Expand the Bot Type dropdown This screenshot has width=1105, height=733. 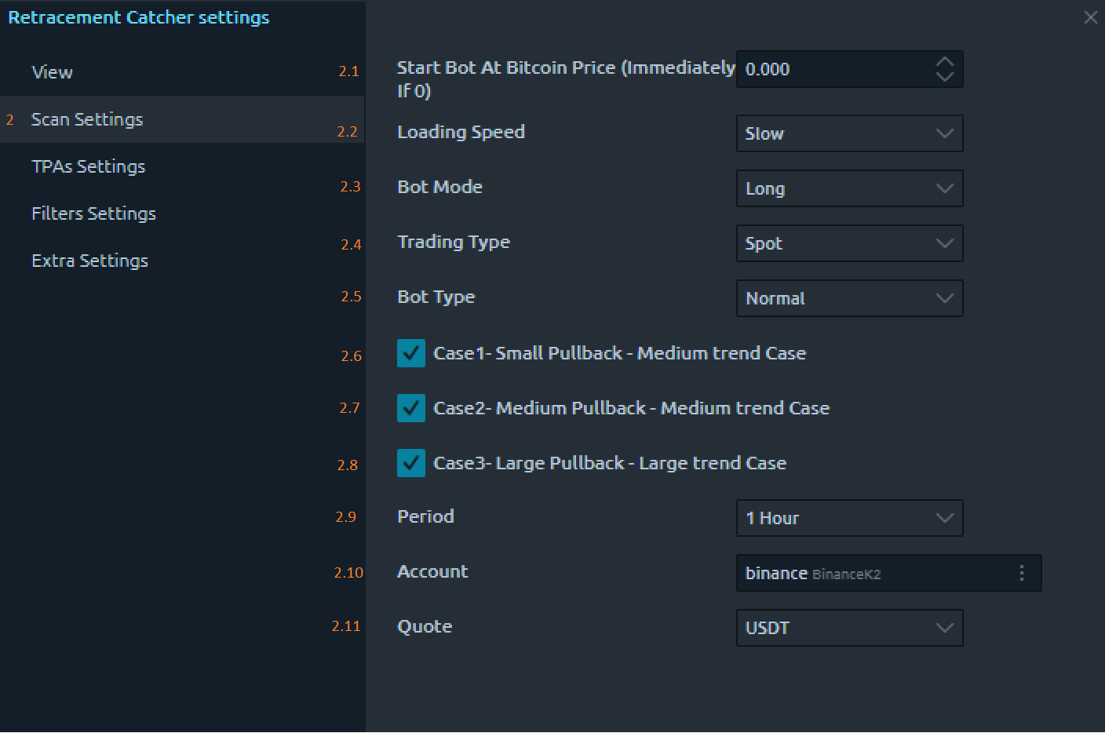point(849,298)
